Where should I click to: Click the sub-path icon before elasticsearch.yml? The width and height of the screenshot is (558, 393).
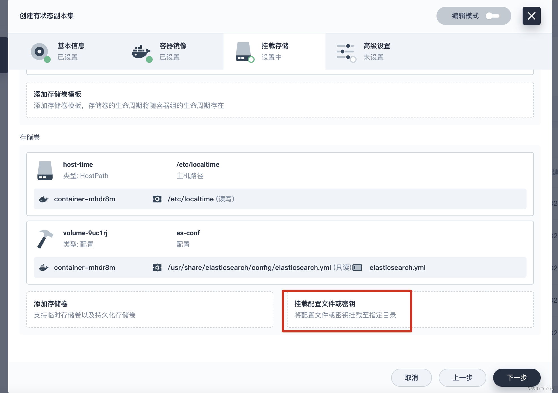tap(357, 268)
